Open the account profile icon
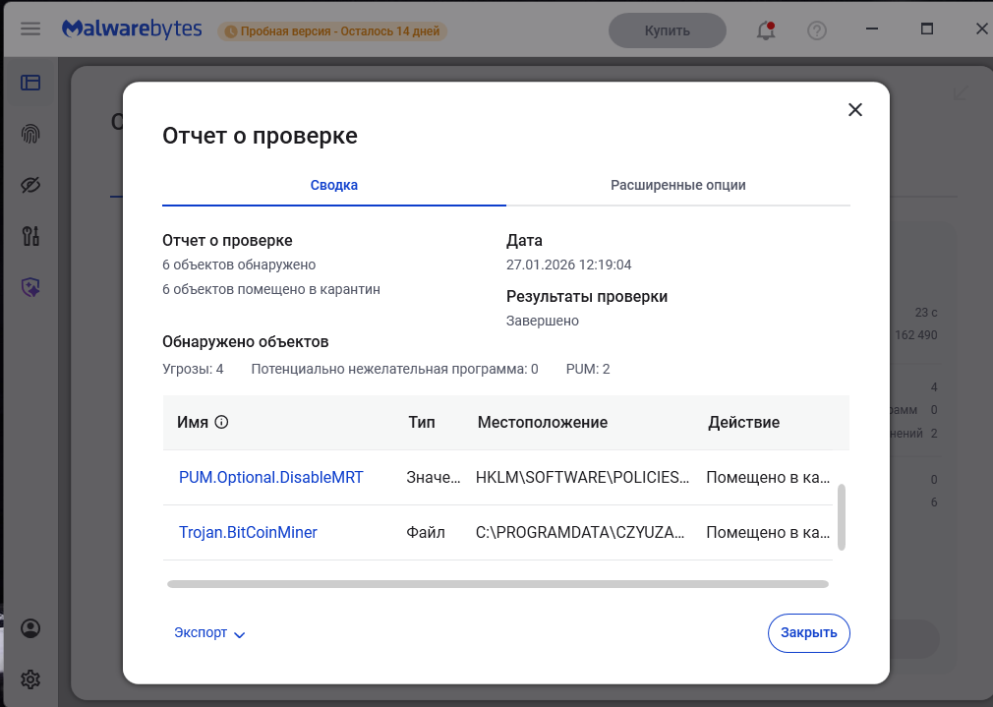 (x=30, y=628)
